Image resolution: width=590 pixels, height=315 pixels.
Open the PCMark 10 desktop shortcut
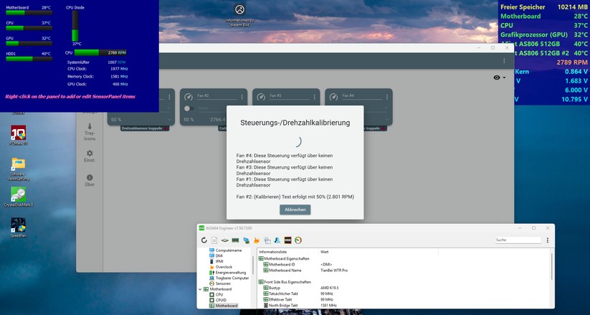point(18,133)
